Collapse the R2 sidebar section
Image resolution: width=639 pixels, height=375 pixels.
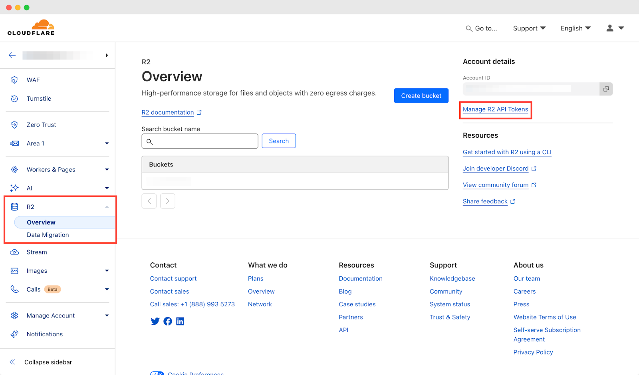[x=107, y=207]
